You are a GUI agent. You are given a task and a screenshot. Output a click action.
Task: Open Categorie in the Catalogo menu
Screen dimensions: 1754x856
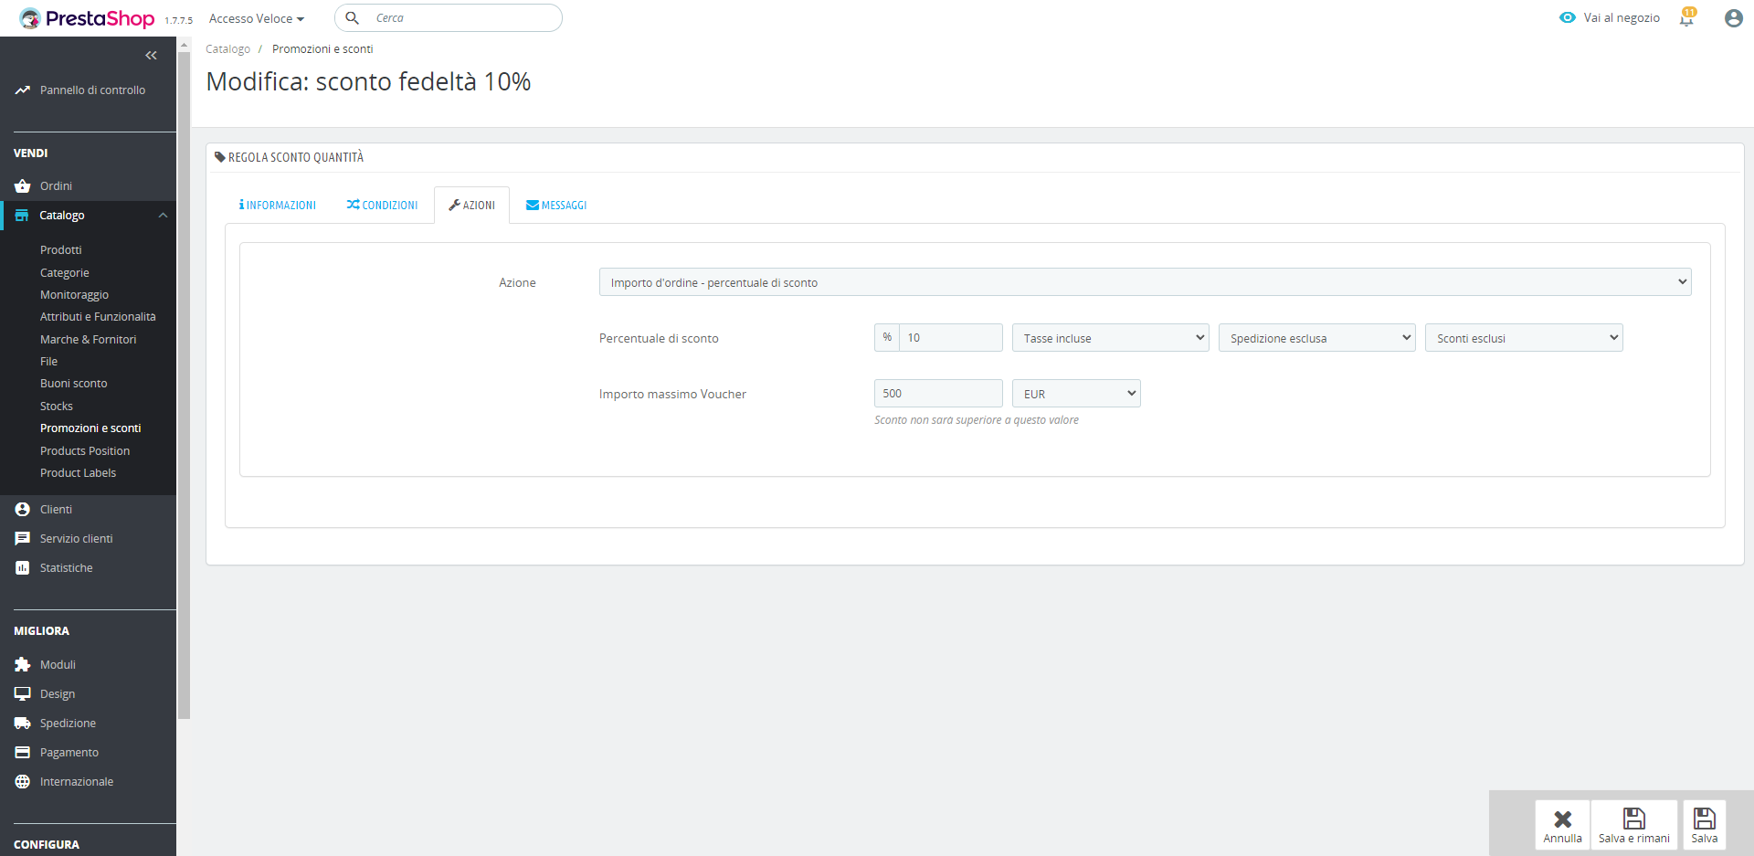tap(65, 273)
